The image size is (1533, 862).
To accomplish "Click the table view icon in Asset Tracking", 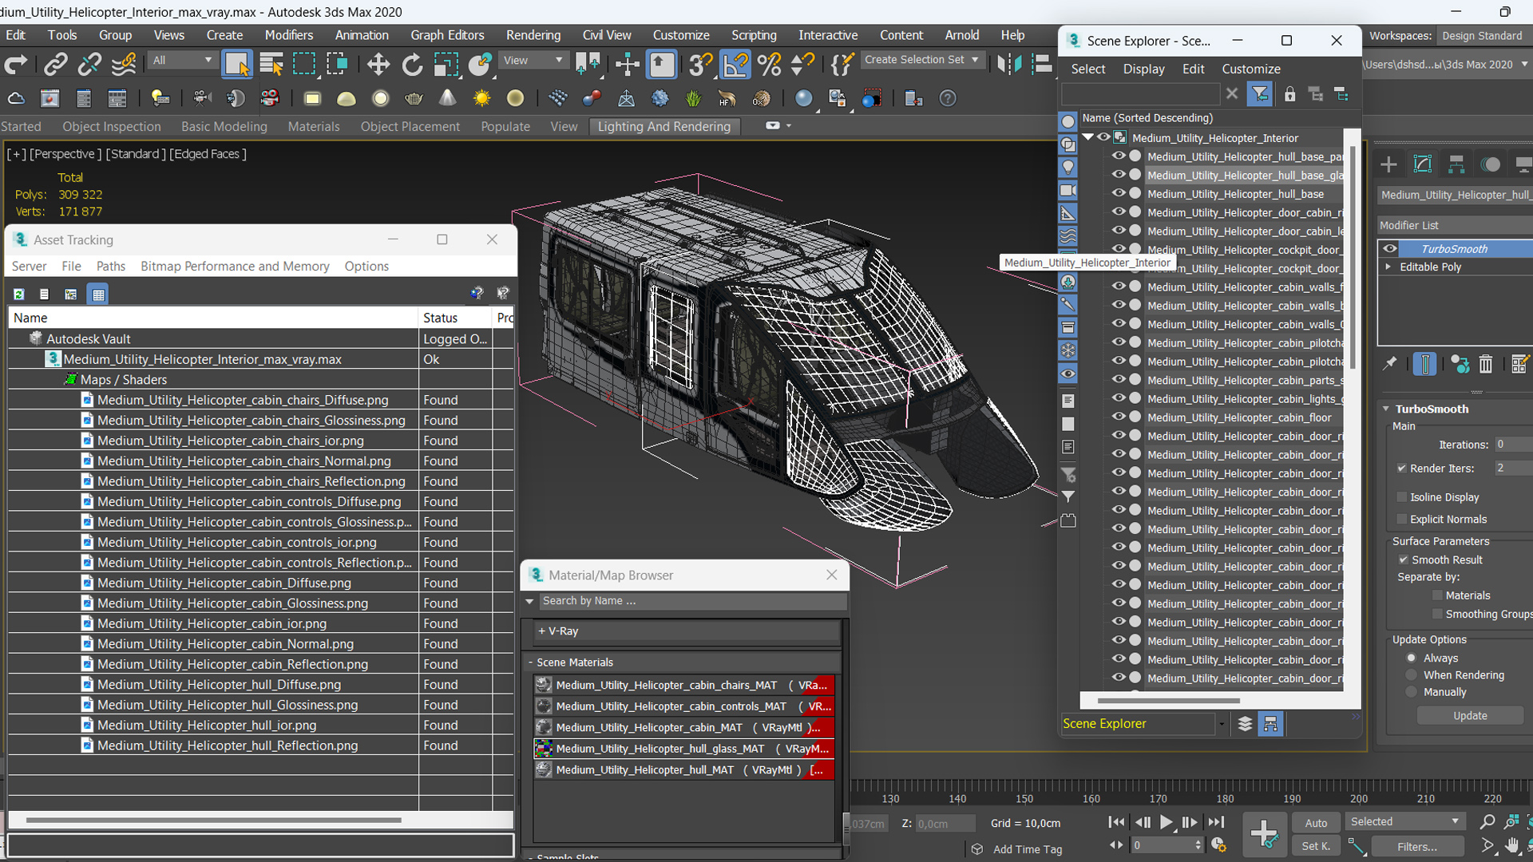I will click(98, 294).
